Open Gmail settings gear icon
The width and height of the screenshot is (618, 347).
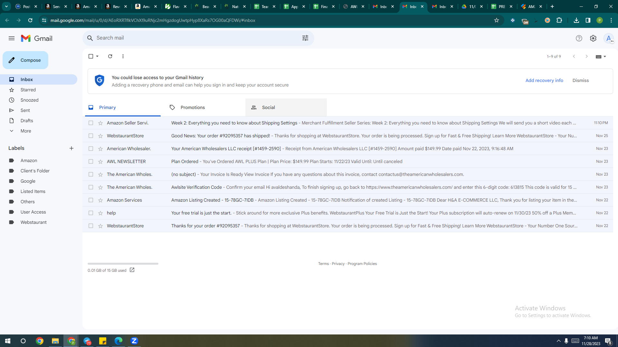tap(593, 38)
